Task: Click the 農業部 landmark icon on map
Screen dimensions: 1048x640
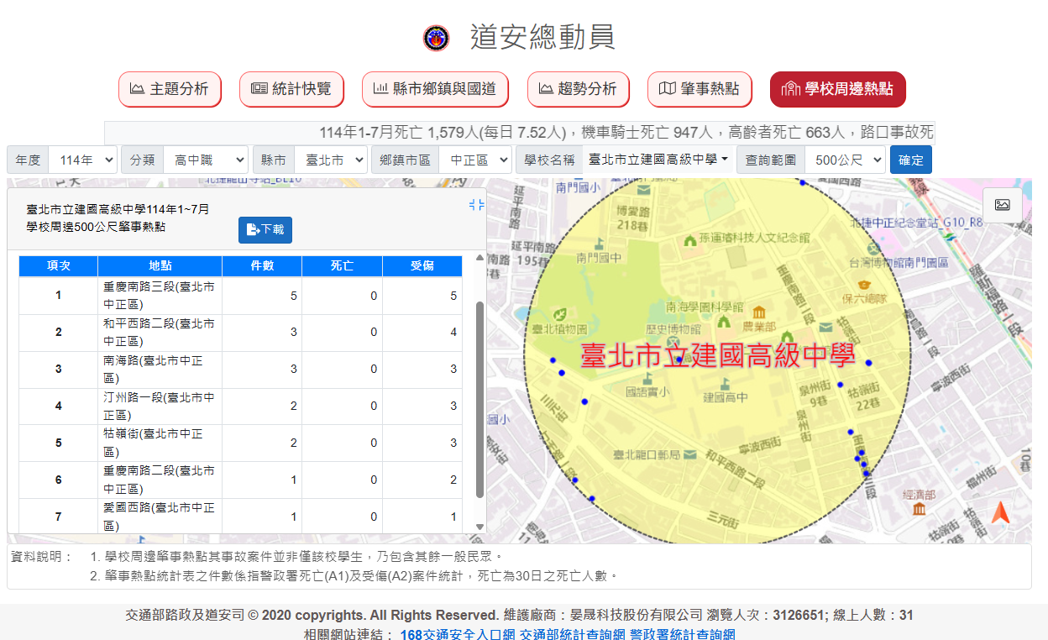Action: click(x=759, y=312)
